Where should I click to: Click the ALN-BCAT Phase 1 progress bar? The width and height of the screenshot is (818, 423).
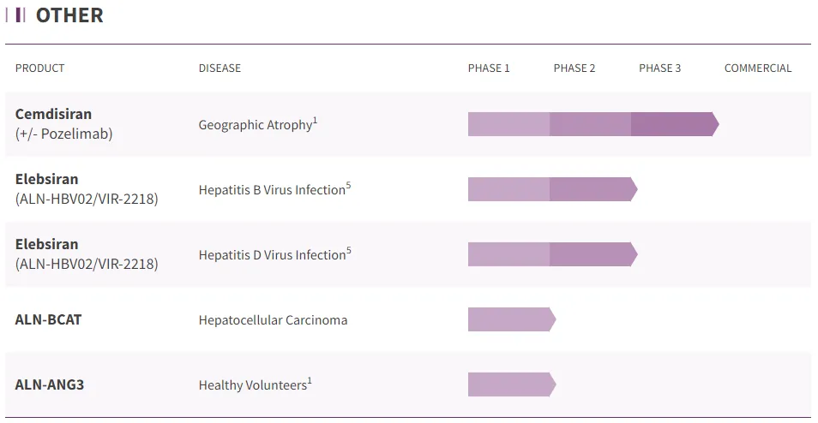[510, 319]
